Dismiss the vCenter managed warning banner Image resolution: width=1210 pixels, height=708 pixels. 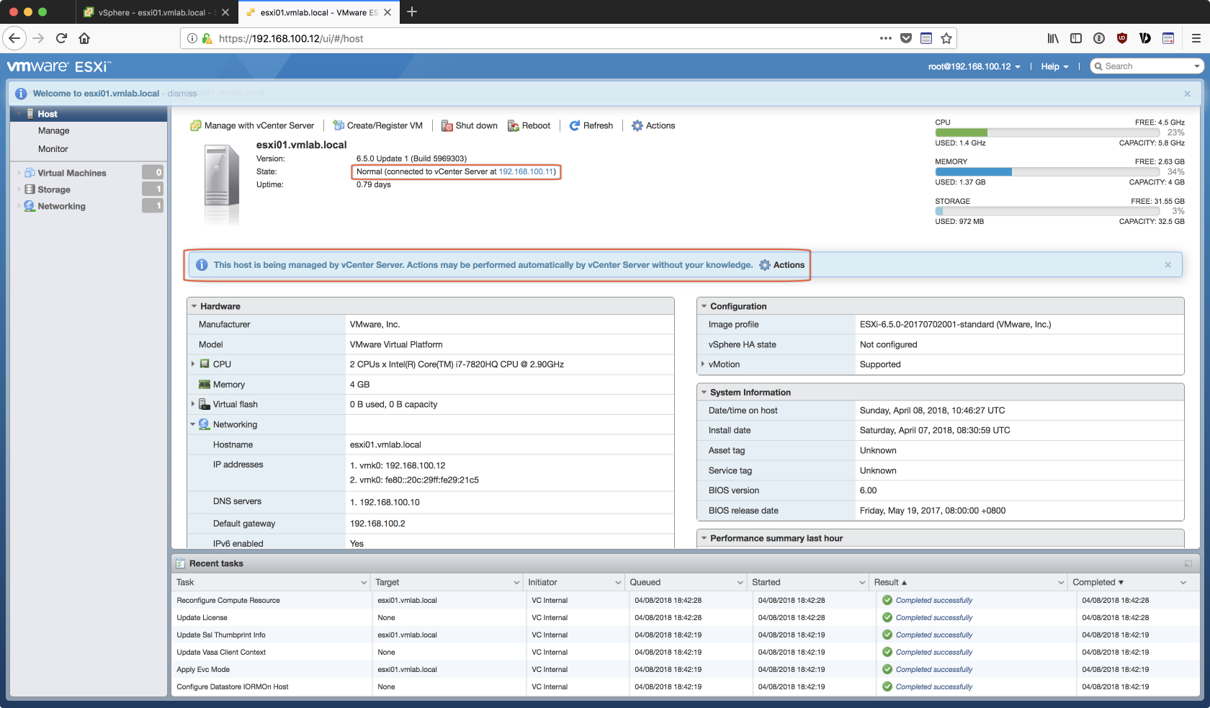click(1168, 265)
